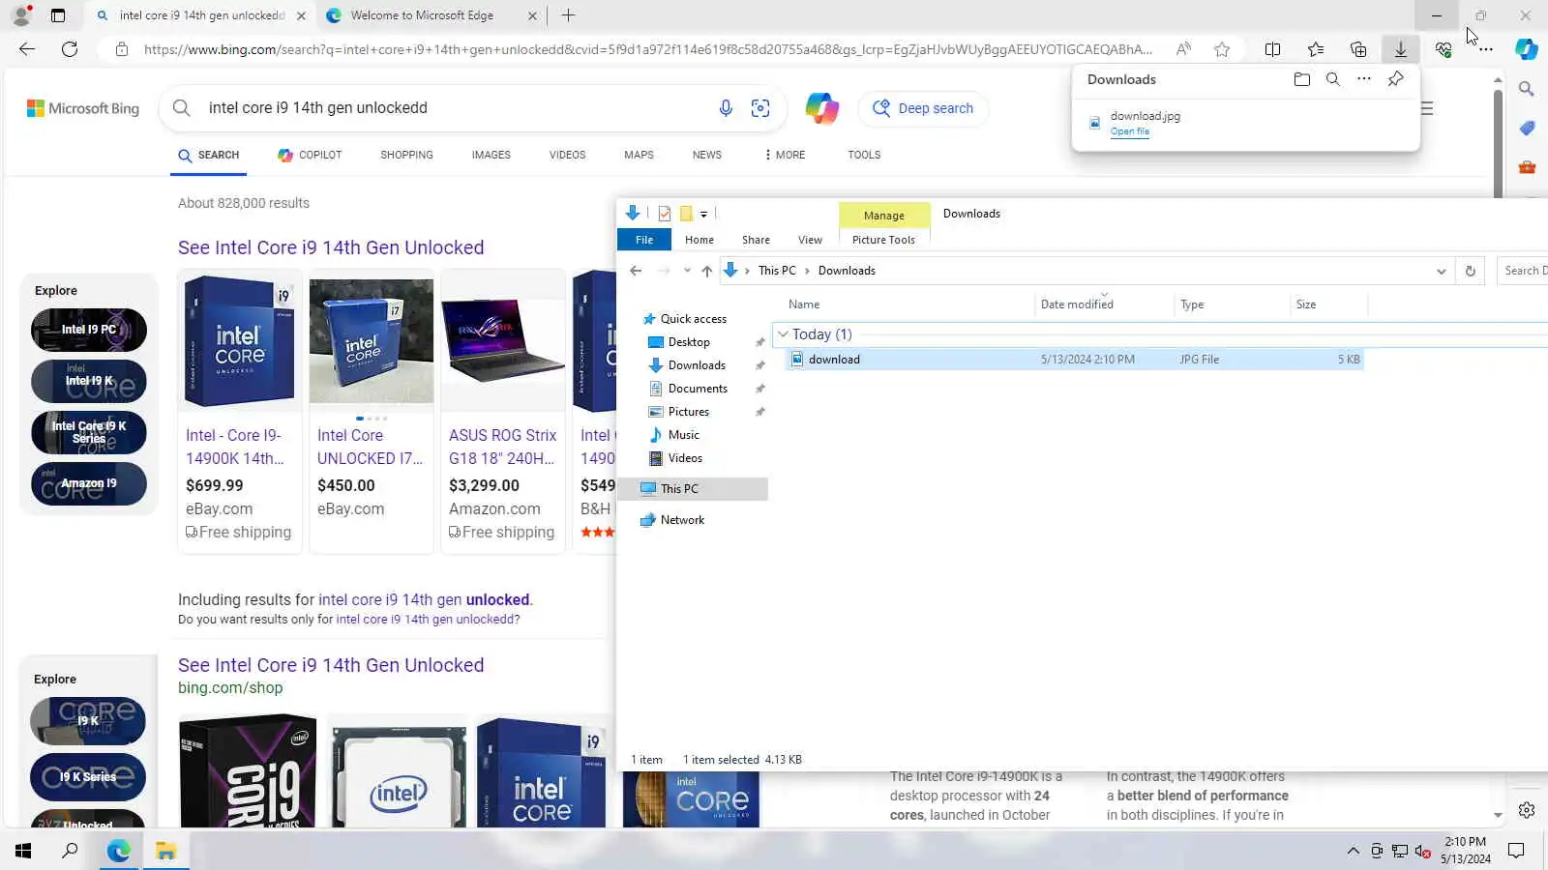Open the Bing Copilot colorful icon
Viewport: 1548px width, 870px height.
(822, 108)
